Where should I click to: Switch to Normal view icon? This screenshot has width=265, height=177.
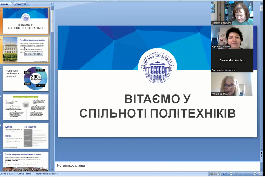[212, 174]
